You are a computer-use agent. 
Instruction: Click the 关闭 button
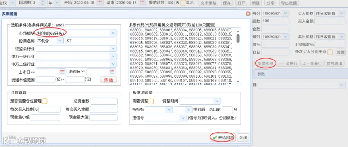pyautogui.click(x=243, y=138)
